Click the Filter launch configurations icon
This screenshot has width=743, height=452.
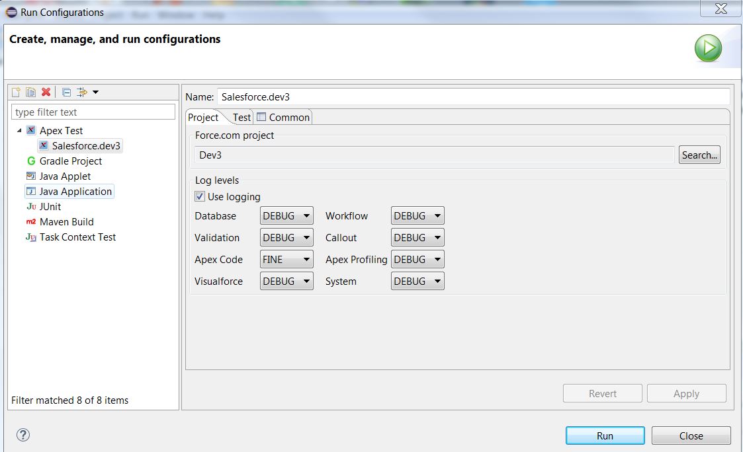coord(82,92)
